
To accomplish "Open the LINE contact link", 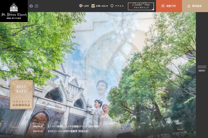I will (84, 6).
